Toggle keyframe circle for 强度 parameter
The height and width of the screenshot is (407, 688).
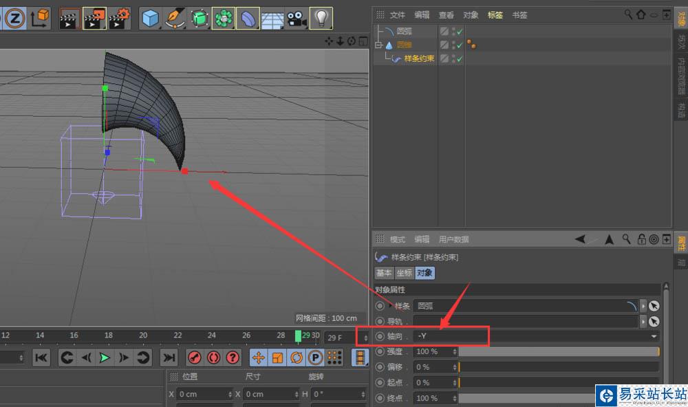380,351
